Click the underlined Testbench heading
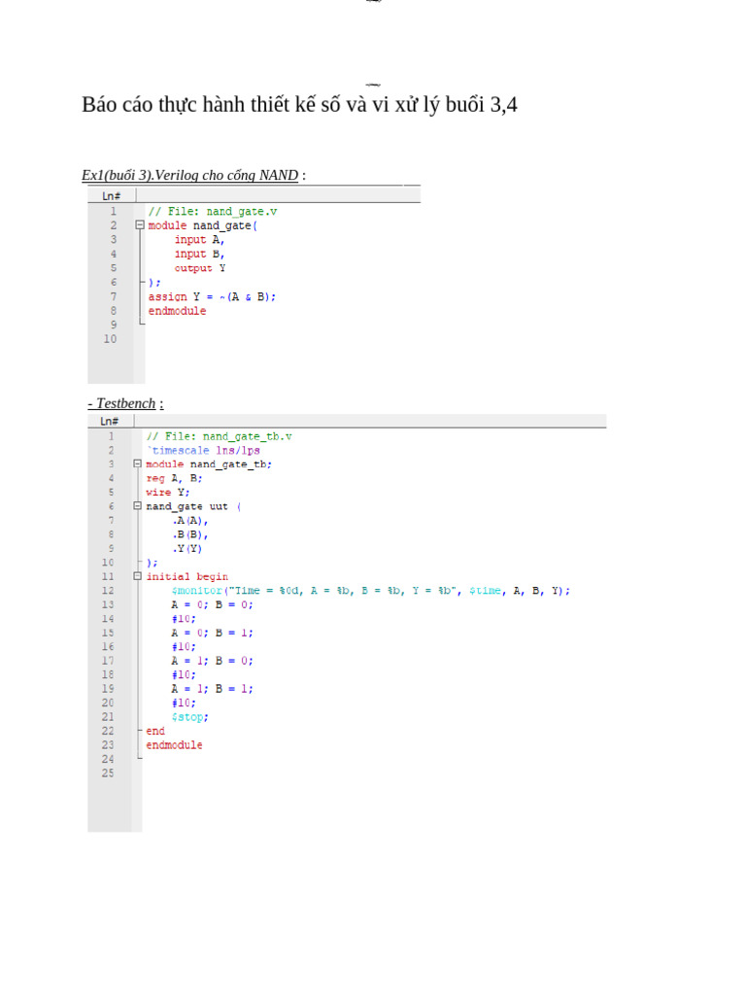The height and width of the screenshot is (995, 746). (x=125, y=403)
